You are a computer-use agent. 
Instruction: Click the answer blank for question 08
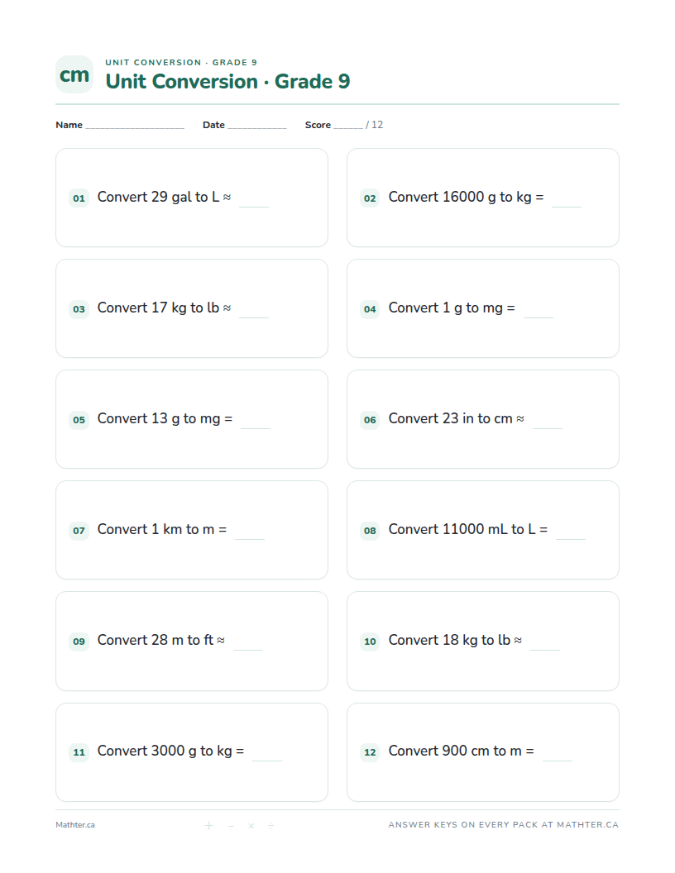571,537
